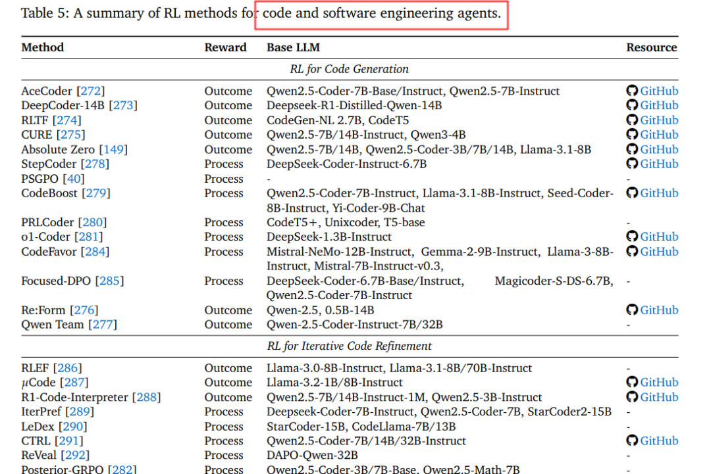Open citation [279] next to CodeBoost
Screen dimensions: 711x474
(x=96, y=193)
